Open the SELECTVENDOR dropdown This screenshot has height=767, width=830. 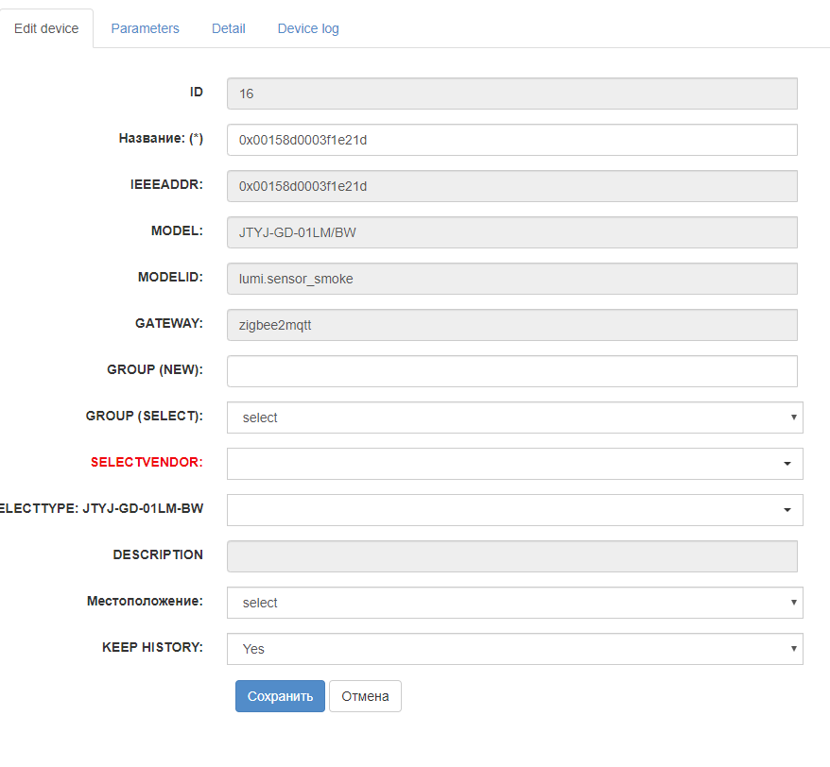tap(514, 464)
